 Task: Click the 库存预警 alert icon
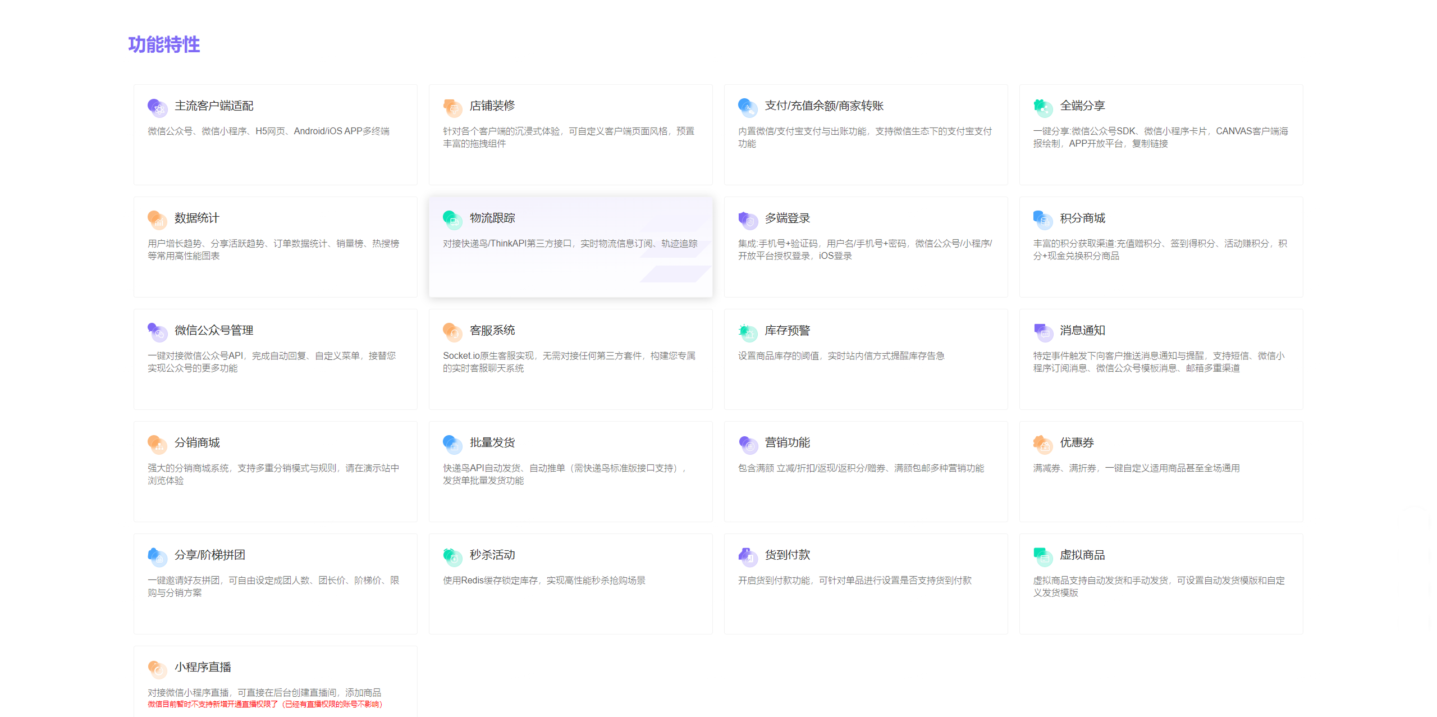pyautogui.click(x=748, y=332)
